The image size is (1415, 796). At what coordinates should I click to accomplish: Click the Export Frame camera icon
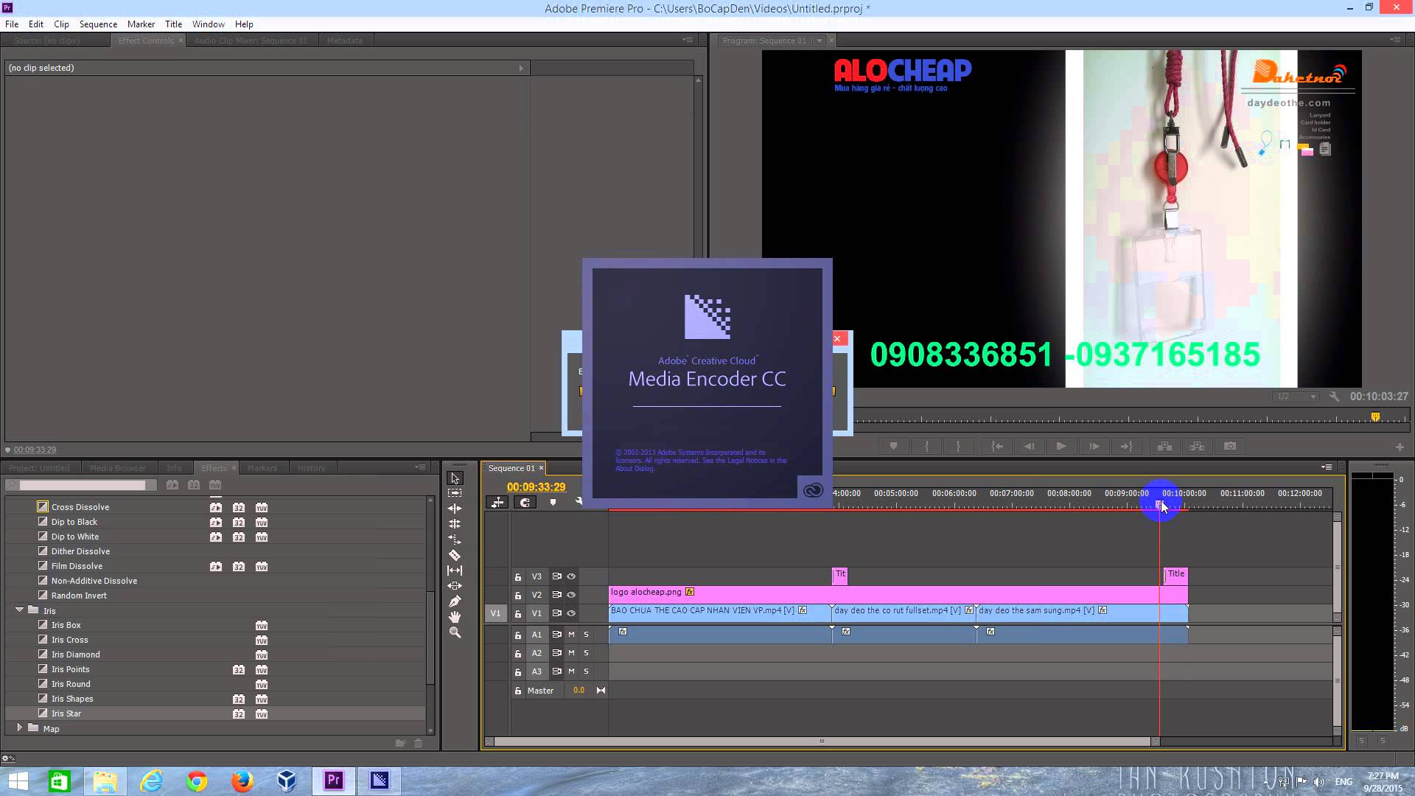pos(1229,446)
